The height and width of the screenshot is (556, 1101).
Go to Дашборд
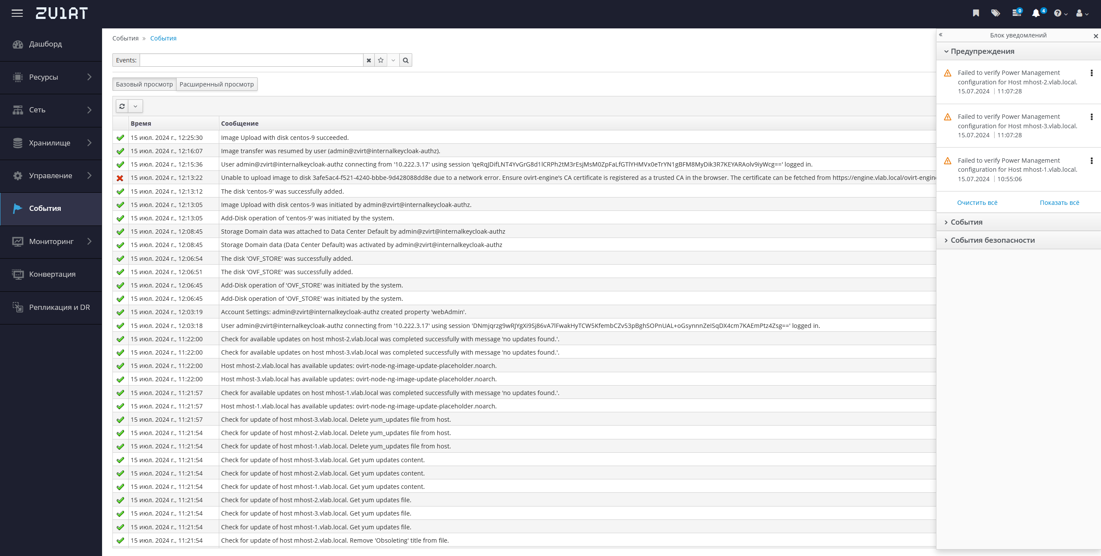[x=51, y=44]
